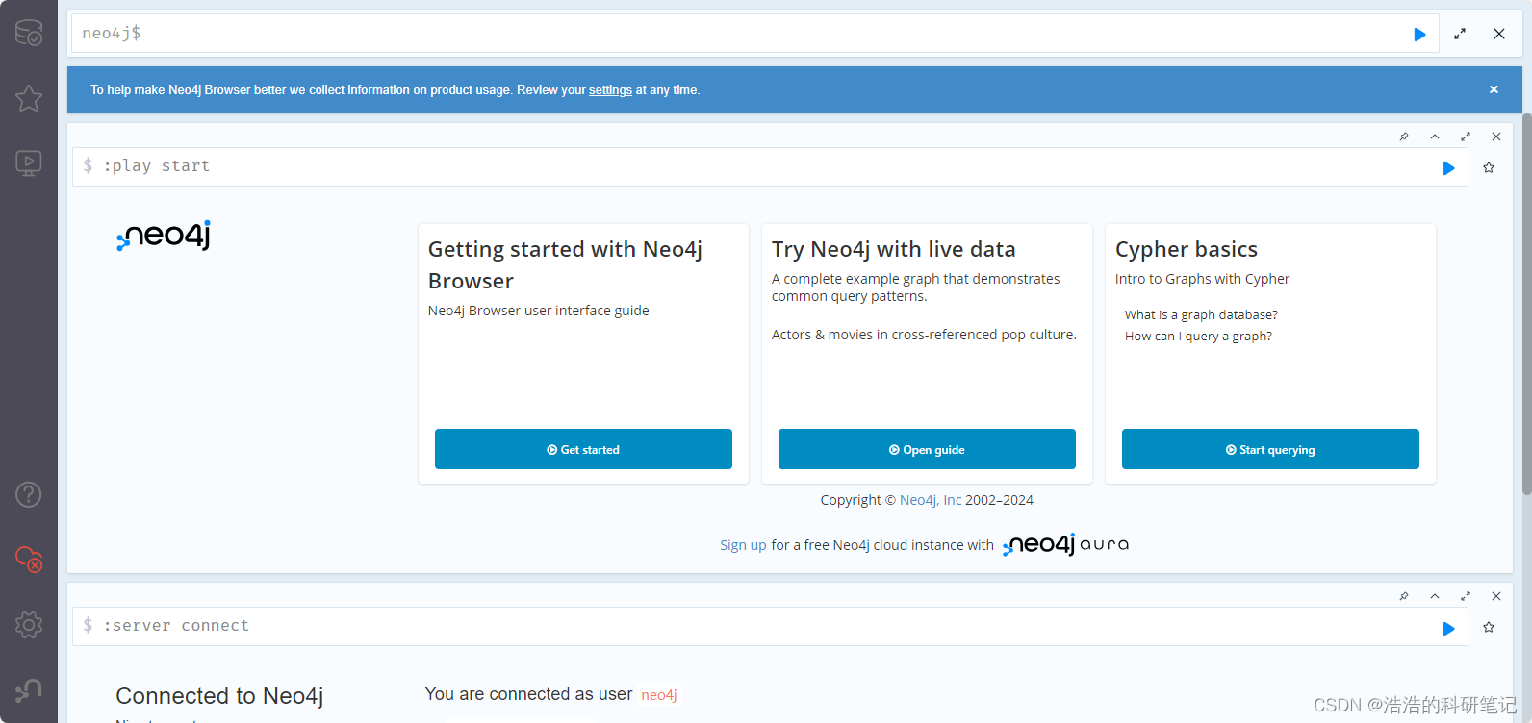The width and height of the screenshot is (1532, 723).
Task: Click the neo4j username badge
Action: (x=659, y=695)
